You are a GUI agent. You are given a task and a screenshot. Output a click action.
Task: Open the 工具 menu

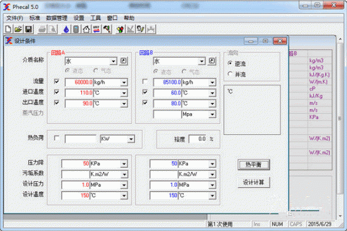pos(96,18)
